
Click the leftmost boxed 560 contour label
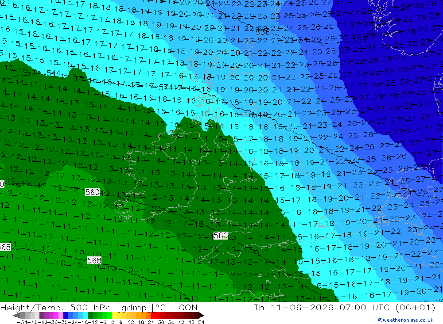(x=93, y=192)
